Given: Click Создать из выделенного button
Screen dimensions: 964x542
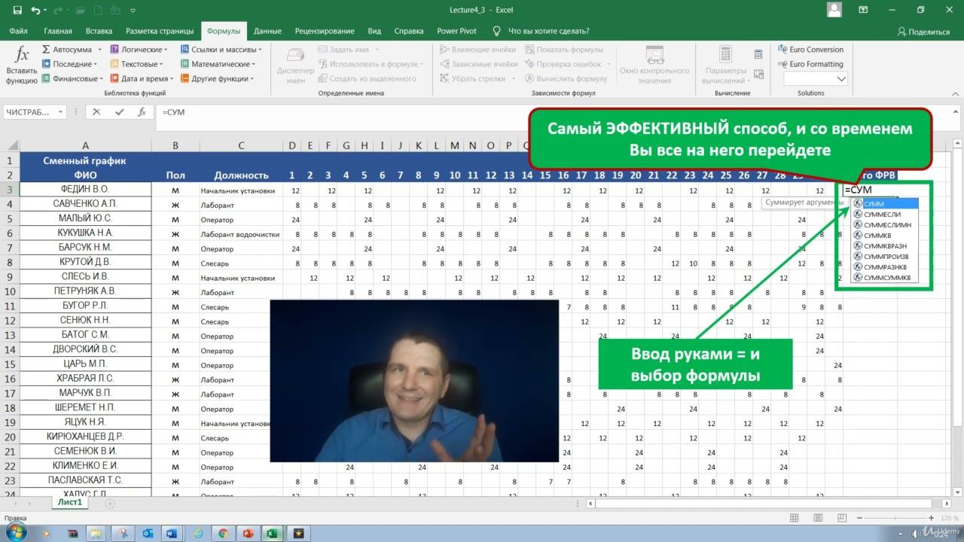Looking at the screenshot, I should click(367, 78).
